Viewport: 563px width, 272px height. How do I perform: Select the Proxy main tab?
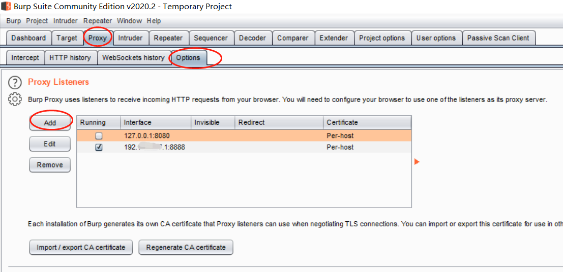98,38
